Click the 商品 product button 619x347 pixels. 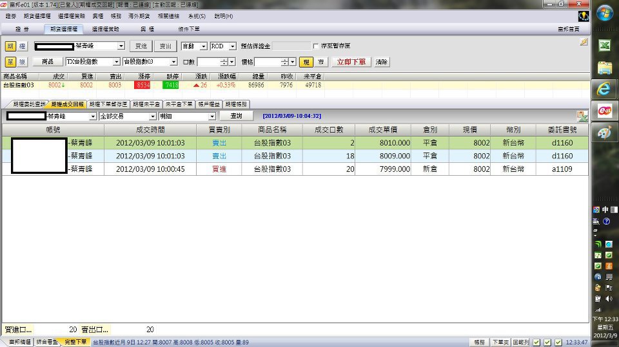[x=47, y=62]
